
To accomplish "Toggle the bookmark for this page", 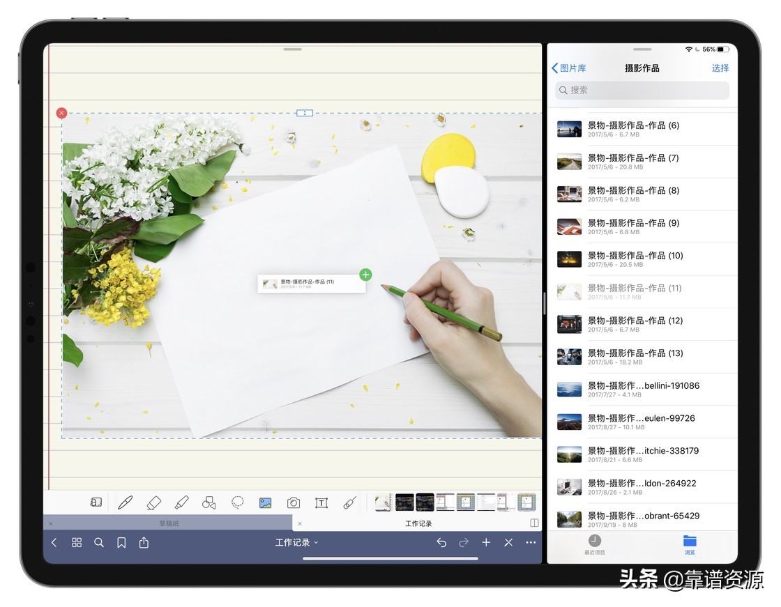I will tap(121, 542).
